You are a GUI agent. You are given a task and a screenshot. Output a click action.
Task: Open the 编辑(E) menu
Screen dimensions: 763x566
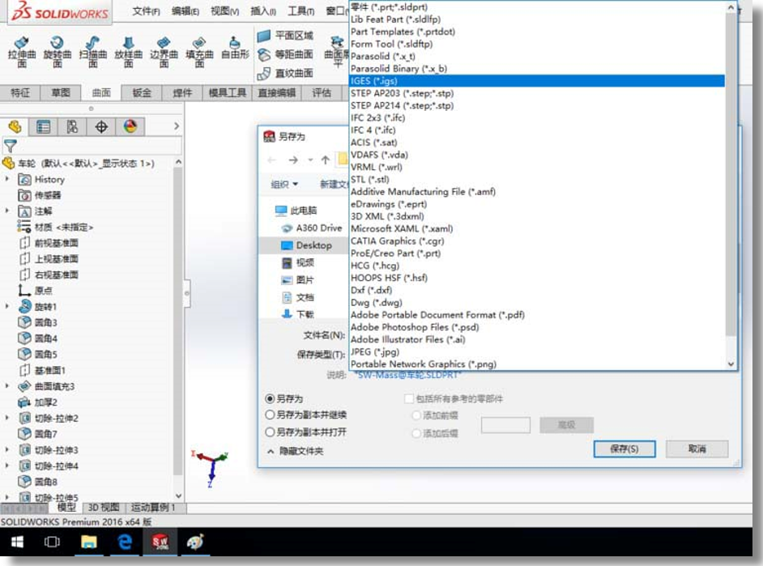[x=185, y=11]
